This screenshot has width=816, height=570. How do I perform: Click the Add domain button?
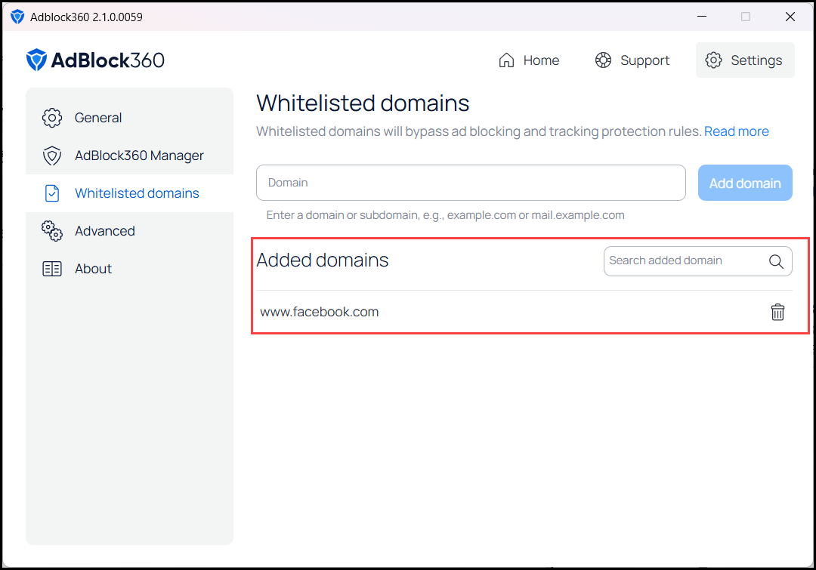click(x=745, y=183)
